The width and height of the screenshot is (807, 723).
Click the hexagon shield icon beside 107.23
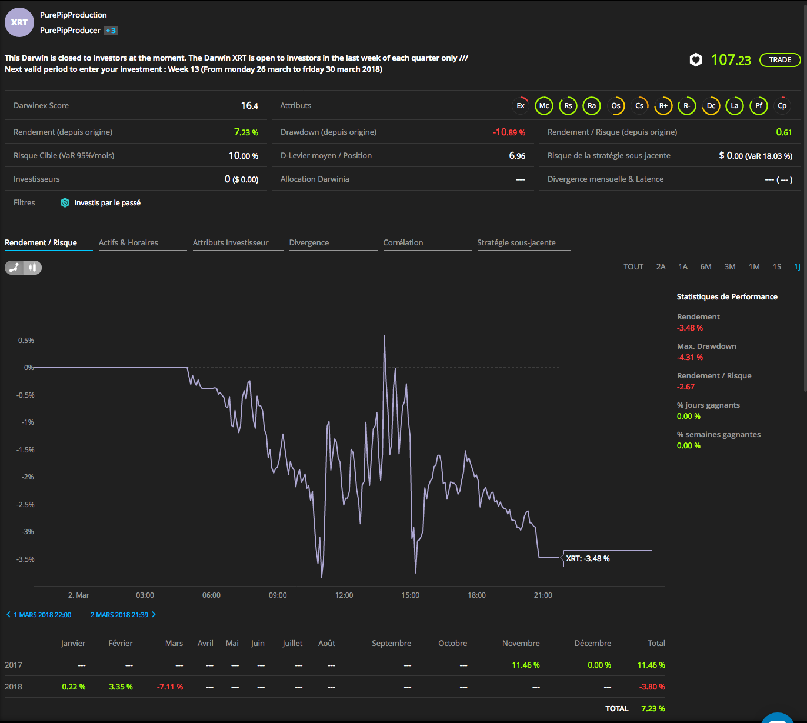pos(696,60)
